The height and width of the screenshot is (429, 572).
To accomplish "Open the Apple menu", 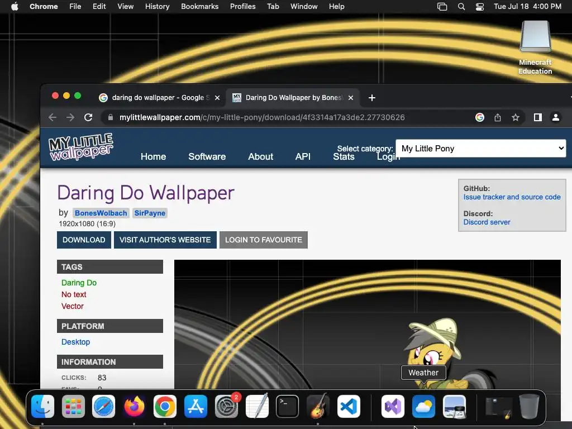I will pyautogui.click(x=15, y=7).
